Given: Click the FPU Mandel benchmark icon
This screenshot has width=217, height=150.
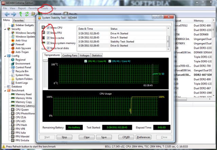Looking at the screenshot, I should click(13, 136).
